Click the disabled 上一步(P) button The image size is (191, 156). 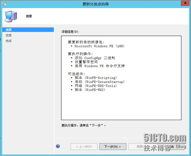click(84, 147)
